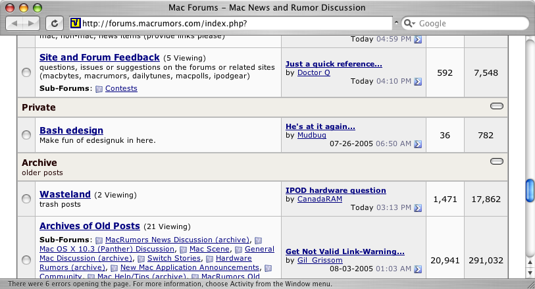Open Archives of Old Posts forum

pos(89,226)
